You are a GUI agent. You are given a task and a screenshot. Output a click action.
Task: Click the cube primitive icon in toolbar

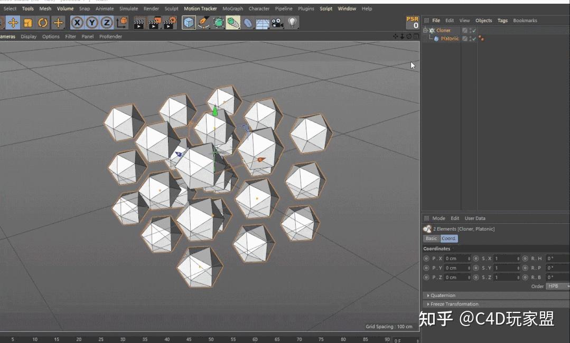(x=189, y=23)
